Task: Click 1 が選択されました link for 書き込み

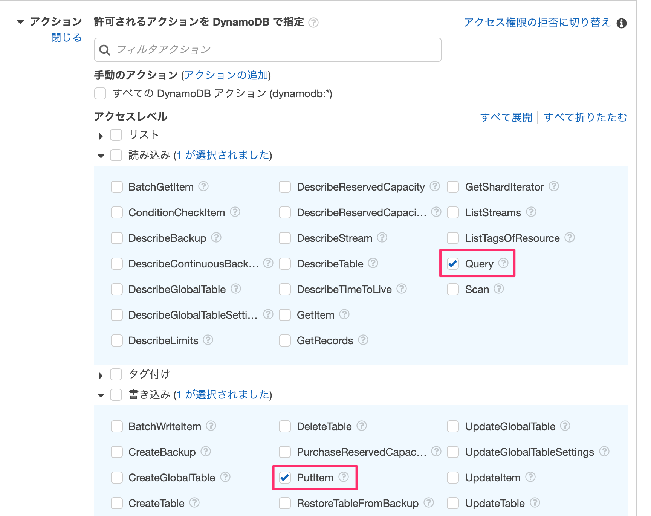Action: [223, 394]
